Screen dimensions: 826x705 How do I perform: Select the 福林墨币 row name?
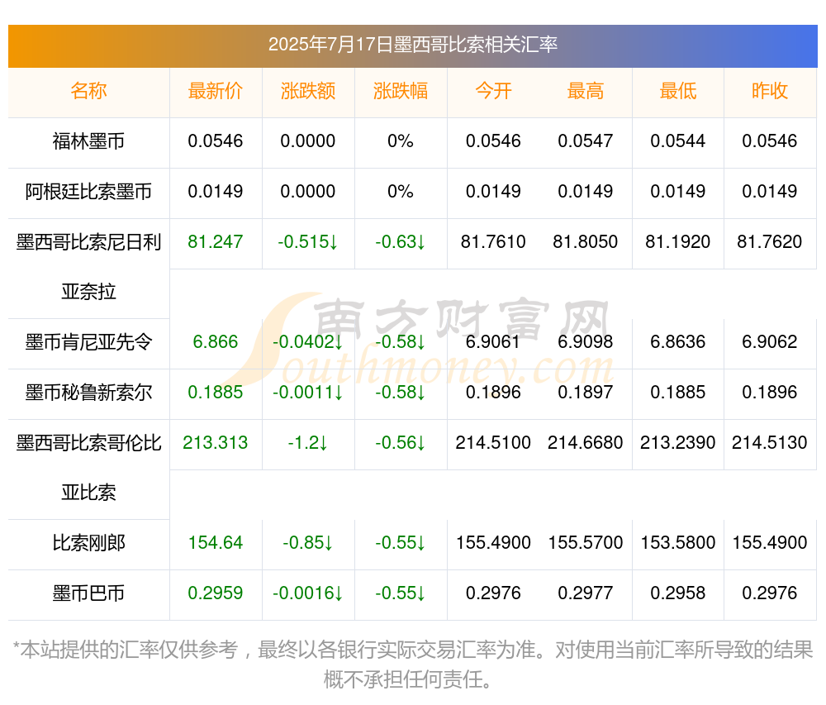tap(88, 141)
